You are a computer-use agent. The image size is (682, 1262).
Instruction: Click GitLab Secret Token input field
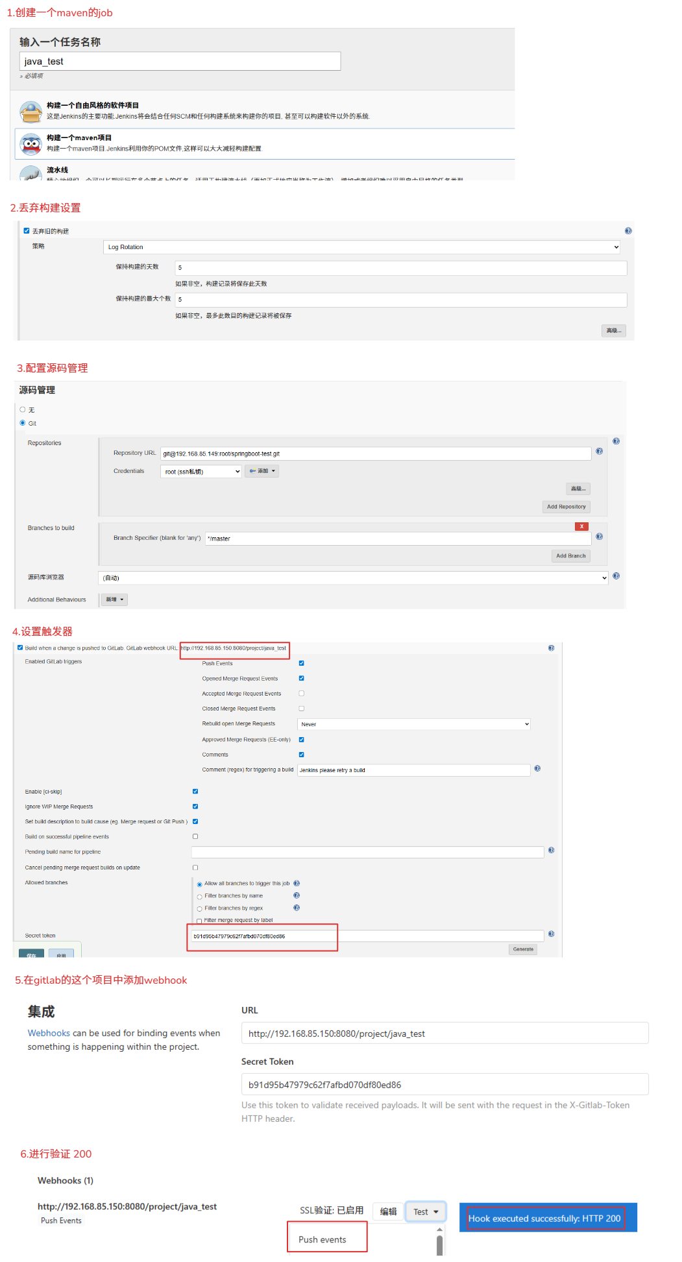(445, 1084)
